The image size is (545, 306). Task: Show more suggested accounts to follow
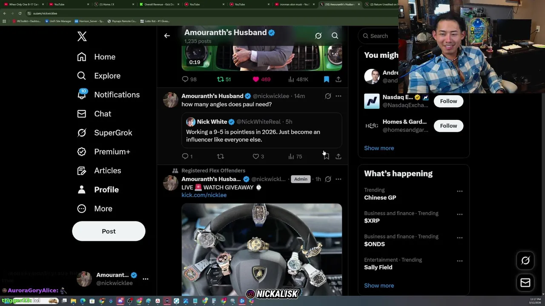pyautogui.click(x=379, y=148)
